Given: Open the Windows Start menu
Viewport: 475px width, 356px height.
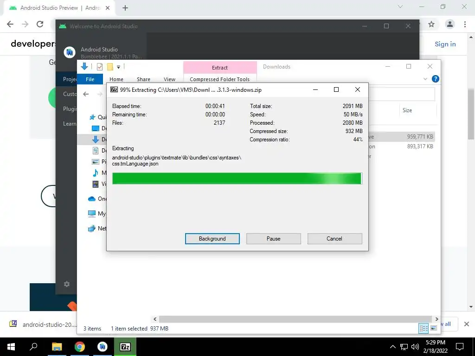Looking at the screenshot, I should click(11, 347).
